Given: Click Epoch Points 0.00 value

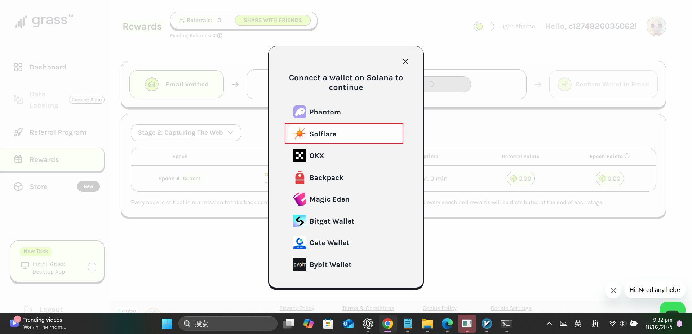Looking at the screenshot, I should [x=610, y=179].
